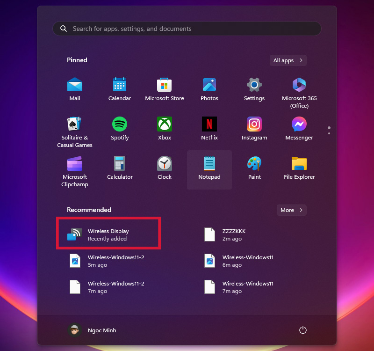
Task: Open the Mail app
Action: point(75,89)
